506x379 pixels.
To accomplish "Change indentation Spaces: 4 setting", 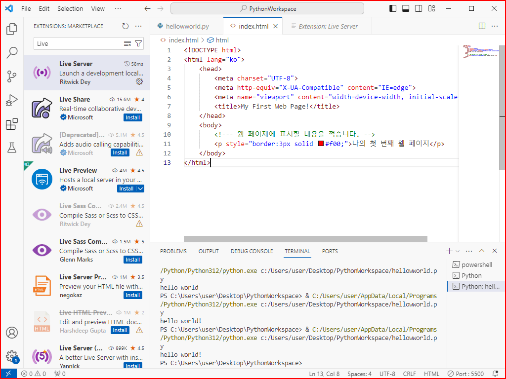I will [x=360, y=374].
